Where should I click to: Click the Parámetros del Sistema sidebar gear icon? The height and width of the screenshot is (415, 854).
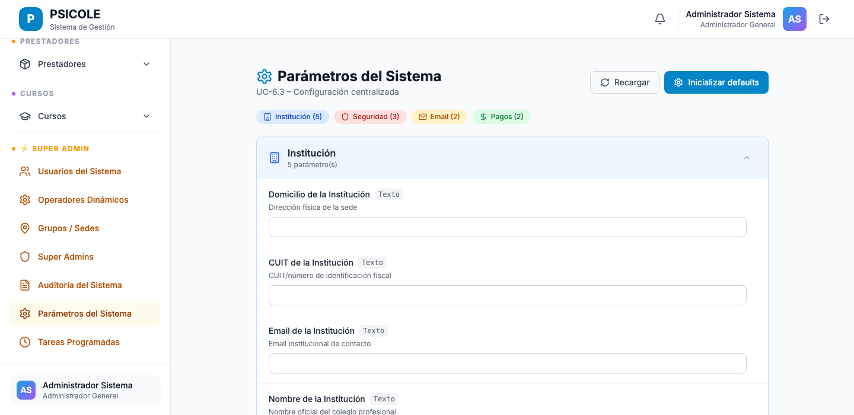[25, 314]
